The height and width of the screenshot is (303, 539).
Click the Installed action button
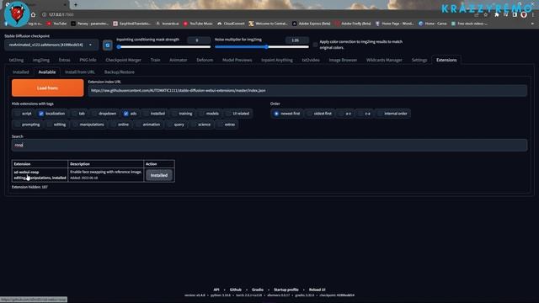tap(159, 175)
